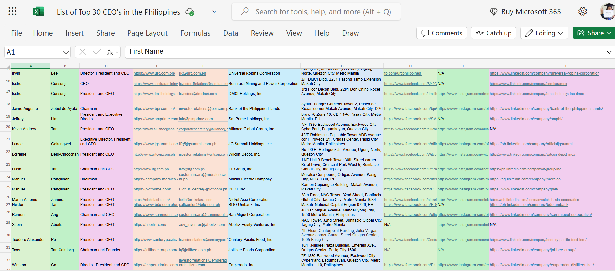Click the formula bar enter checkmark icon

coord(97,52)
